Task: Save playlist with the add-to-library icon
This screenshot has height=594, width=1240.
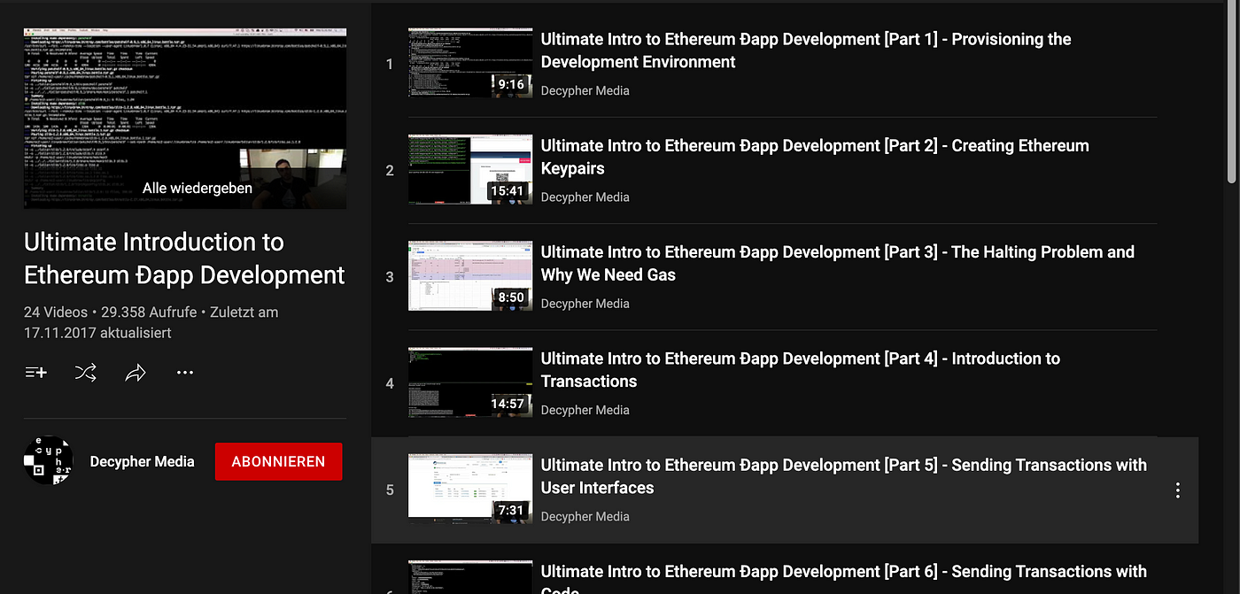Action: [36, 373]
